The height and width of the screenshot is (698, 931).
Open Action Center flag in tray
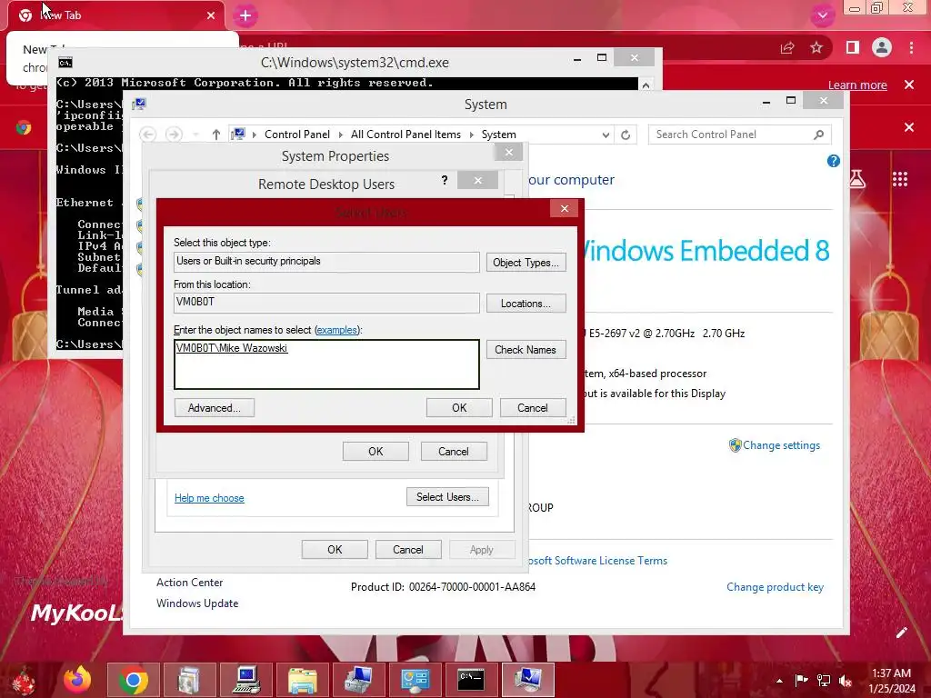(801, 681)
